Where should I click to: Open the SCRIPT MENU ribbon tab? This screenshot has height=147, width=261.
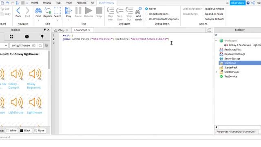coord(106,3)
